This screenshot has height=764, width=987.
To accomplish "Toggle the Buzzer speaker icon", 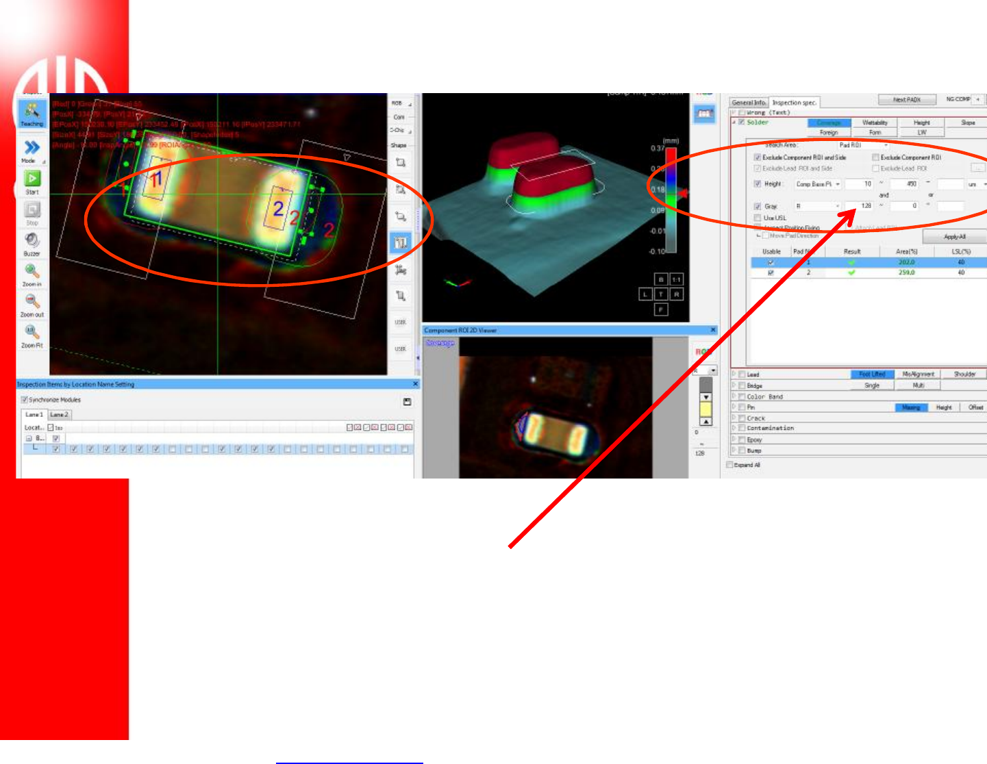I will tap(32, 240).
